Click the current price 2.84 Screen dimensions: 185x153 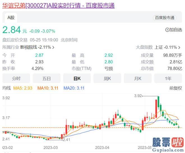(x=12, y=30)
